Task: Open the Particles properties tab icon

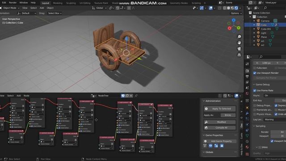Action: pyautogui.click(x=247, y=119)
